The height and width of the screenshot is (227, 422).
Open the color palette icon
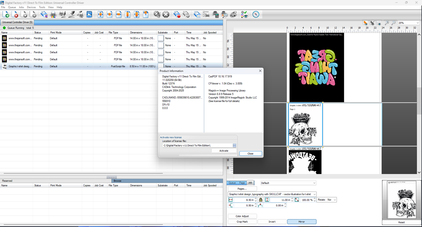point(233,14)
